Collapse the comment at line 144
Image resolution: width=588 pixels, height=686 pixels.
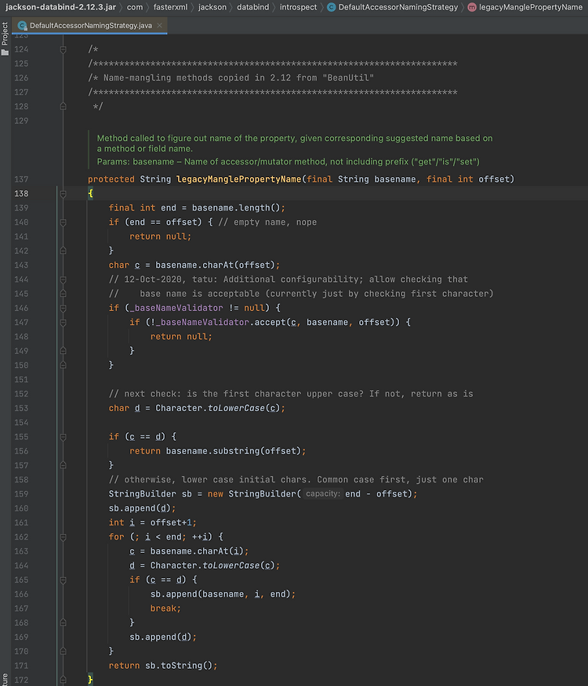point(63,279)
